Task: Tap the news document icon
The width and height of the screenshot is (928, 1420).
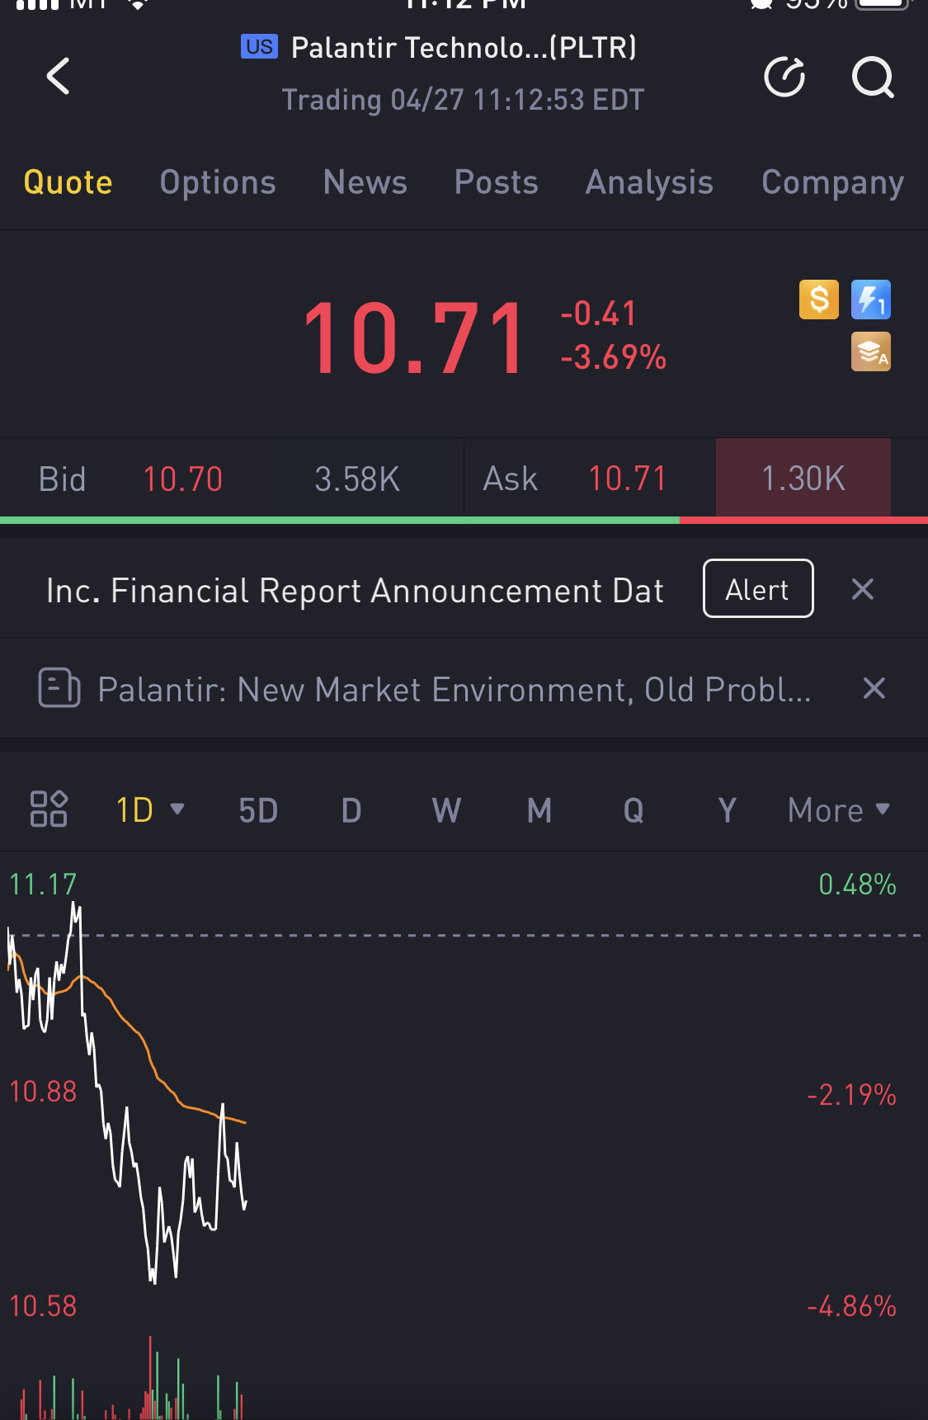Action: click(x=59, y=688)
